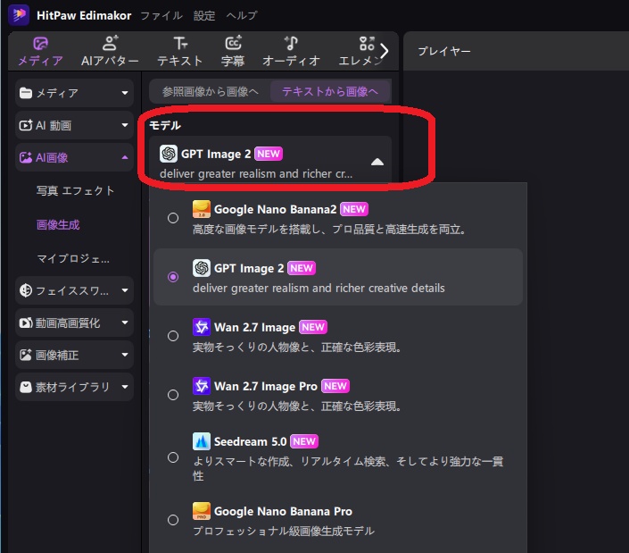
Task: Open the ヘルプ menu
Action: pos(242,16)
